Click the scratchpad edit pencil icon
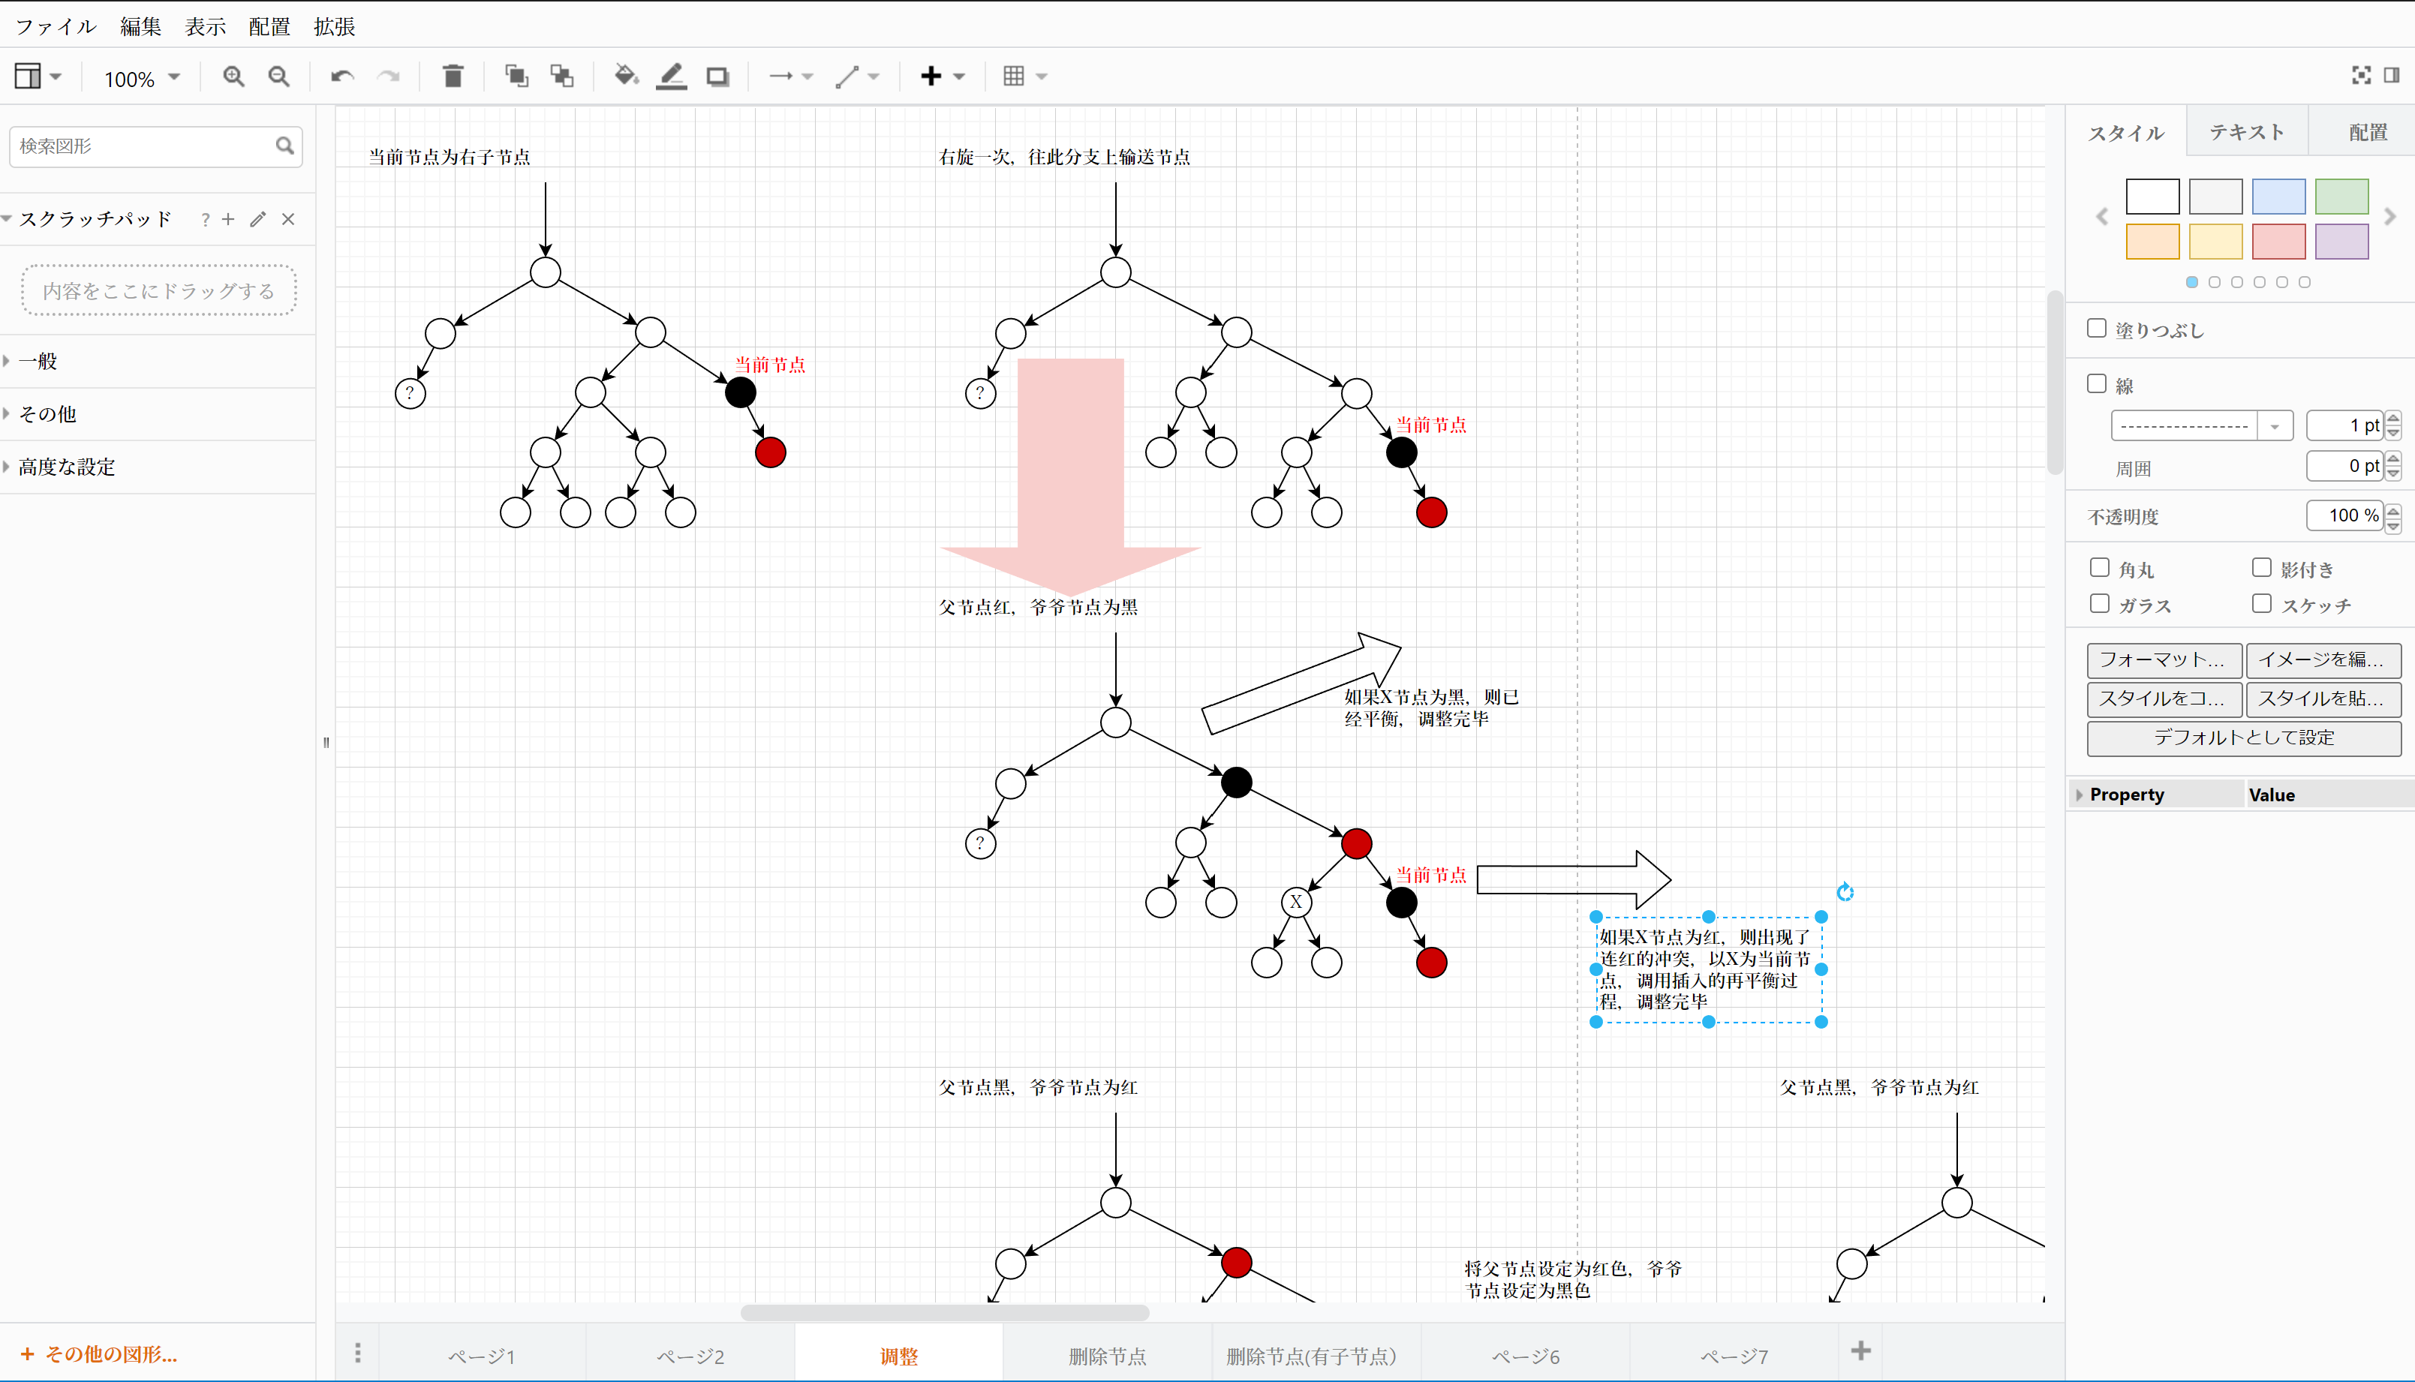Image resolution: width=2415 pixels, height=1382 pixels. [x=257, y=219]
